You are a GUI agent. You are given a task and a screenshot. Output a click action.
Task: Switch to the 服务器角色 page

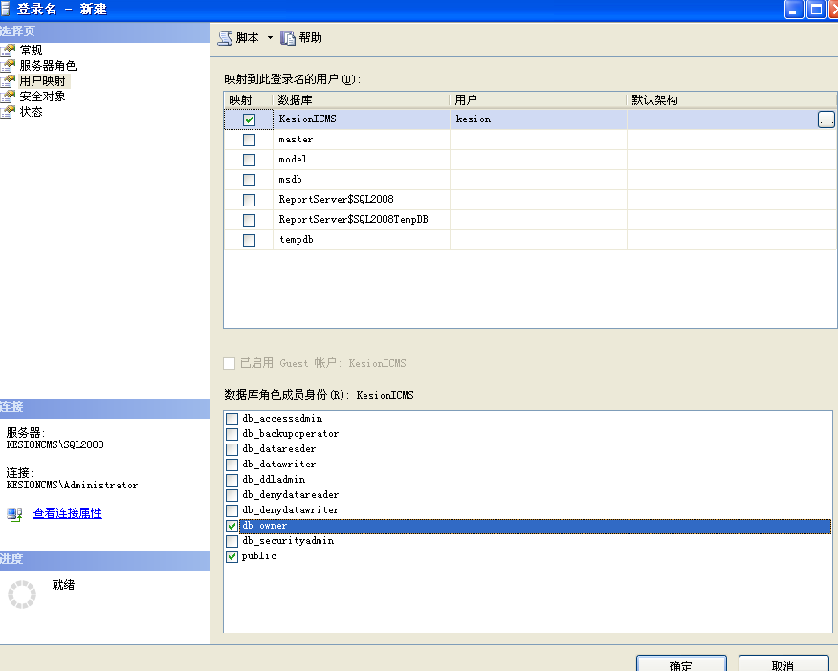pos(48,64)
